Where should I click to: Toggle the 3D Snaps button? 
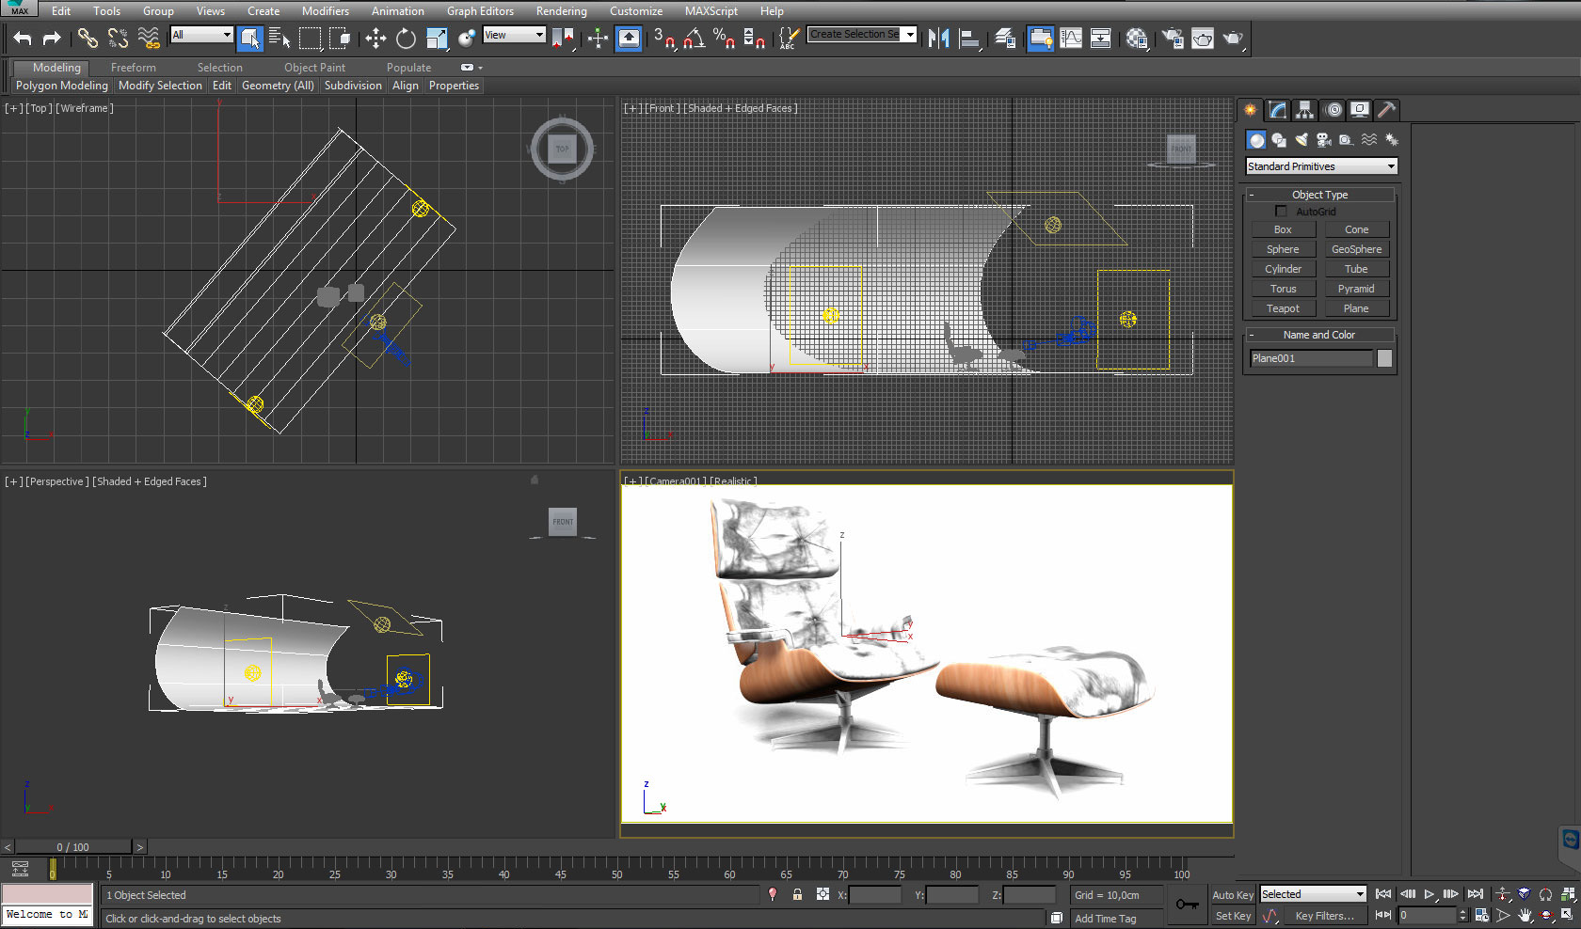[664, 39]
